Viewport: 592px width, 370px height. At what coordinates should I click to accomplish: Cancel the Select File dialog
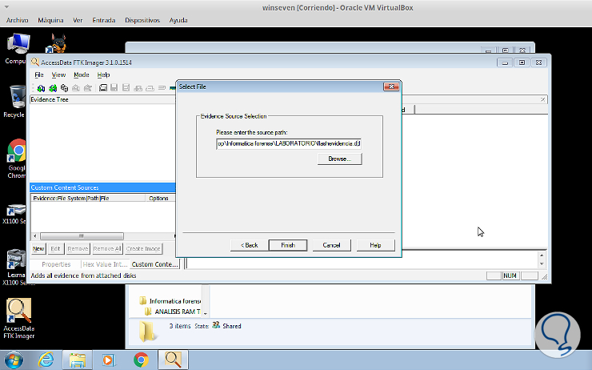pos(331,245)
